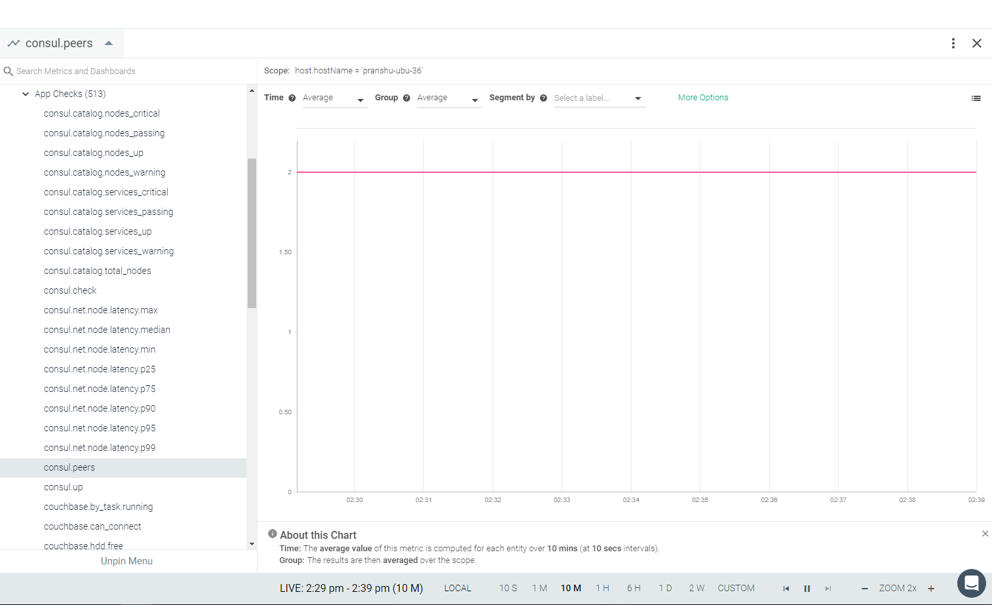Select the 10 M time range

(571, 588)
